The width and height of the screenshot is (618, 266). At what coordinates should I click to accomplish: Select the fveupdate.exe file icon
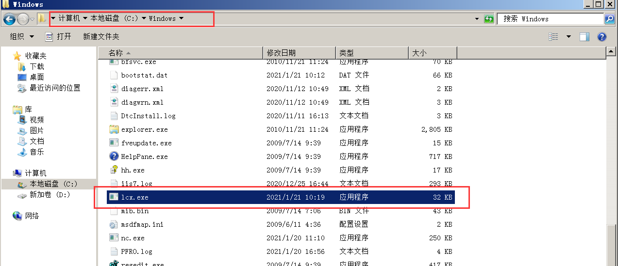tap(114, 143)
